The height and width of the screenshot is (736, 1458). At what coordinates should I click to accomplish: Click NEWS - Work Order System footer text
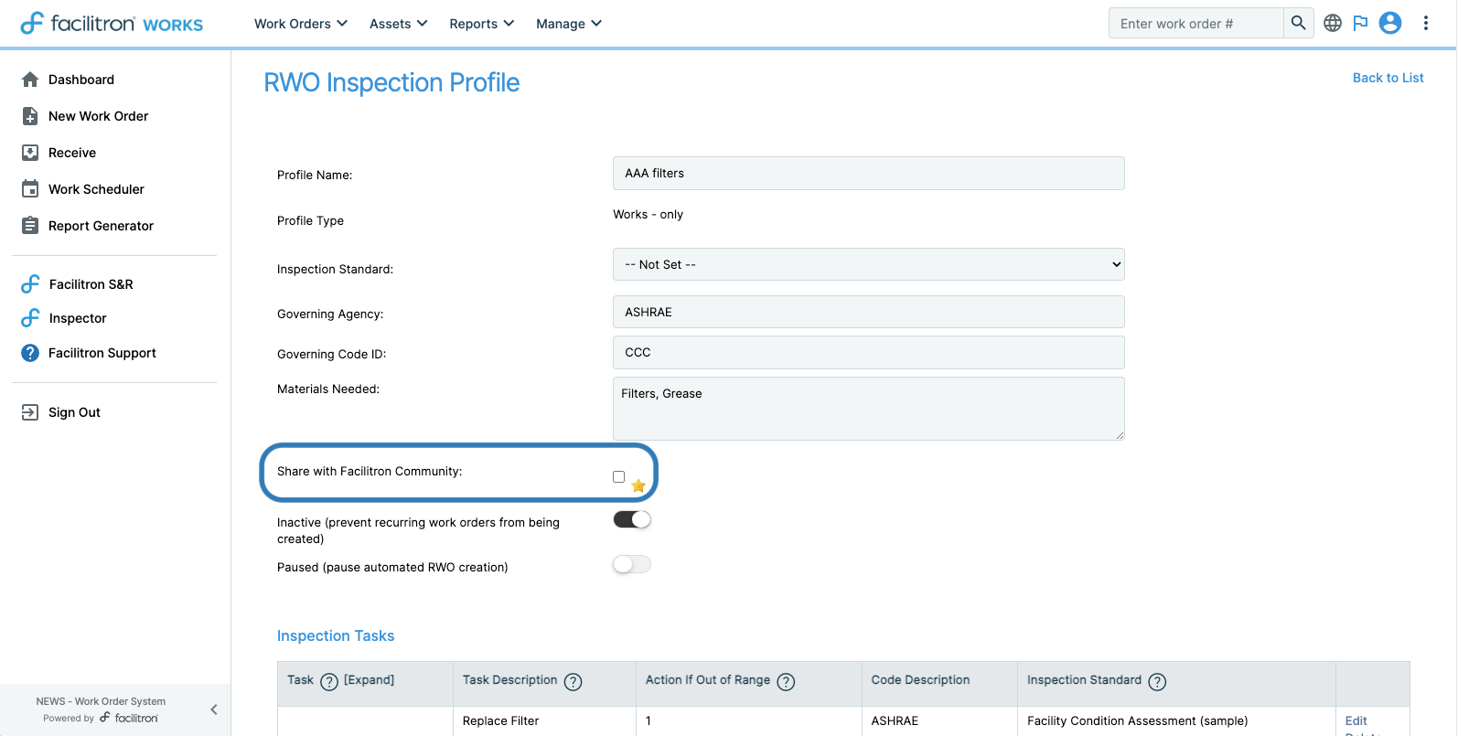(101, 701)
